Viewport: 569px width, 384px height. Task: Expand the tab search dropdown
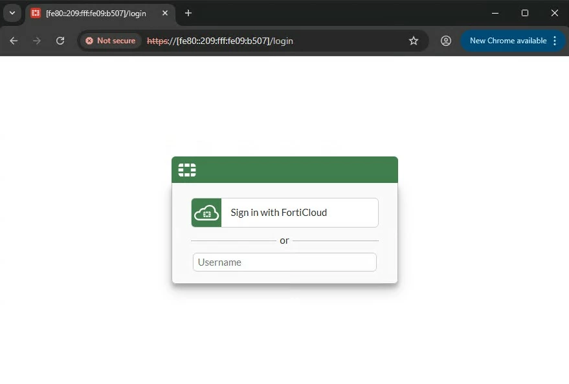(12, 13)
